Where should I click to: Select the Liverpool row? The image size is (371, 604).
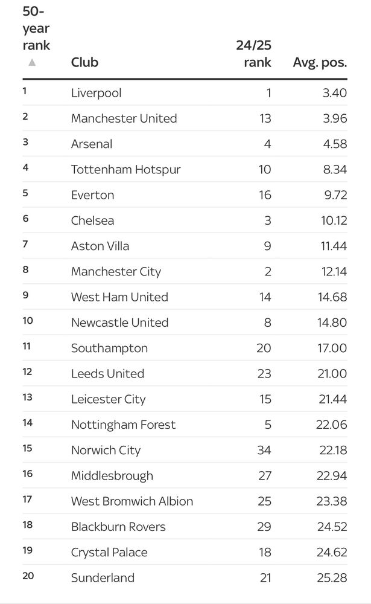tap(185, 93)
